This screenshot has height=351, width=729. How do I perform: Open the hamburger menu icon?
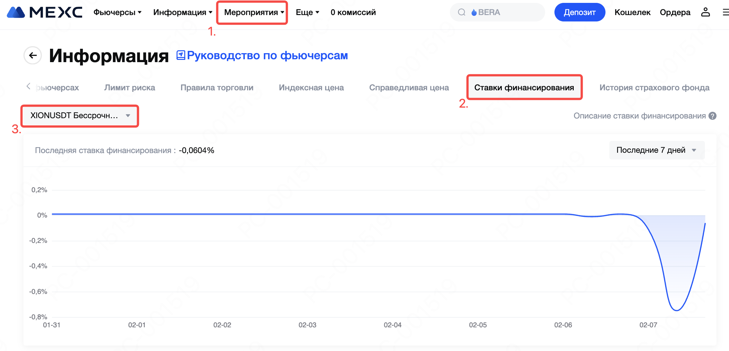coord(725,12)
